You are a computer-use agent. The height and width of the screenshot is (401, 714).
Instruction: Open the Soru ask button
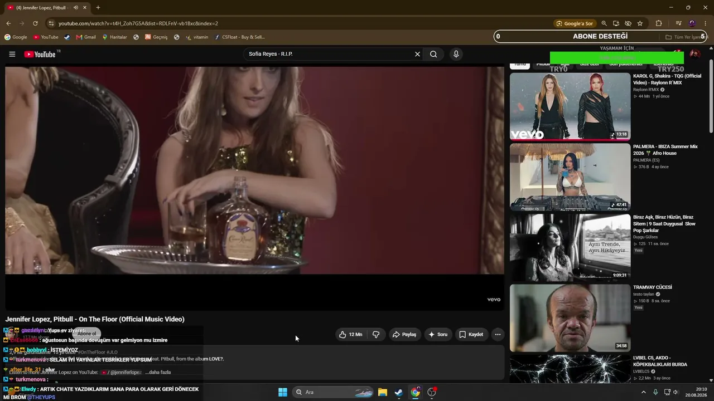438,335
